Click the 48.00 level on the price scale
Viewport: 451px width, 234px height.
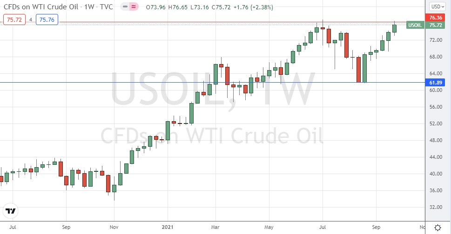[436, 140]
